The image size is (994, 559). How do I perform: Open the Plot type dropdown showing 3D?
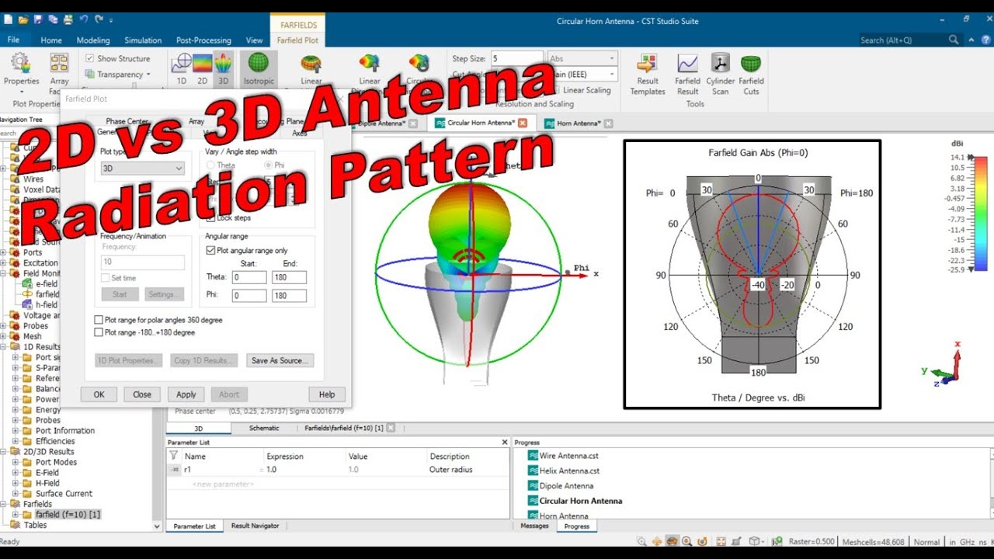(143, 168)
